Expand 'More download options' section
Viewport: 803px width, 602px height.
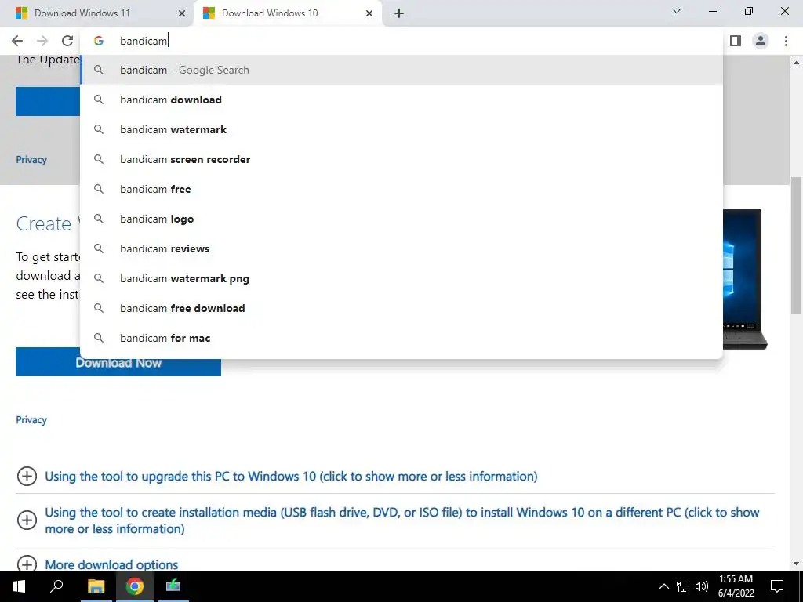pyautogui.click(x=111, y=564)
